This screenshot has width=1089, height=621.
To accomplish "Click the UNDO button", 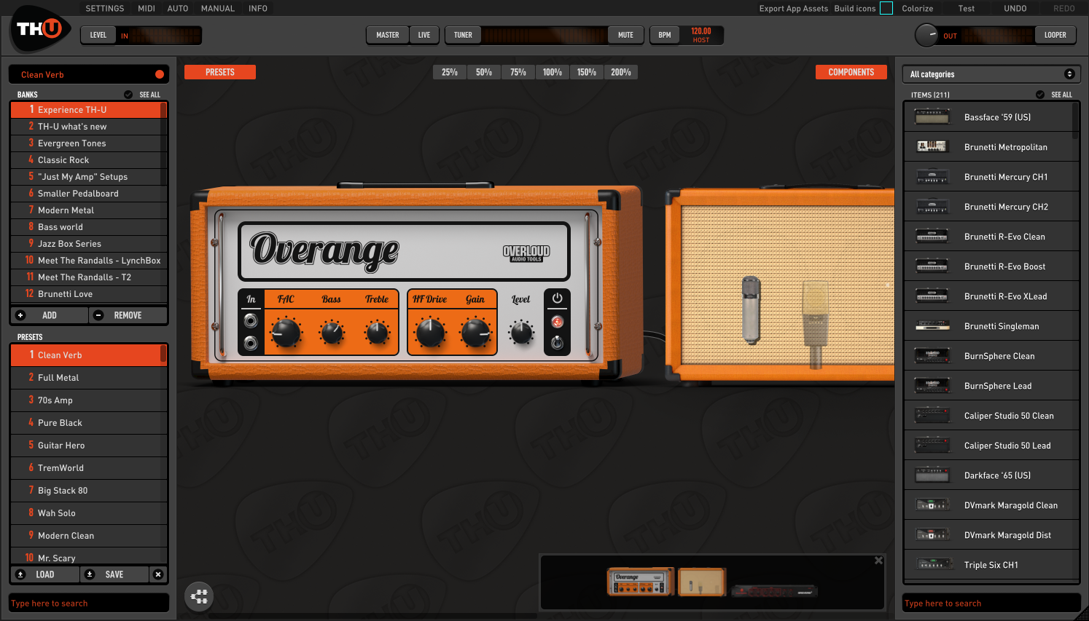I will pyautogui.click(x=1015, y=8).
